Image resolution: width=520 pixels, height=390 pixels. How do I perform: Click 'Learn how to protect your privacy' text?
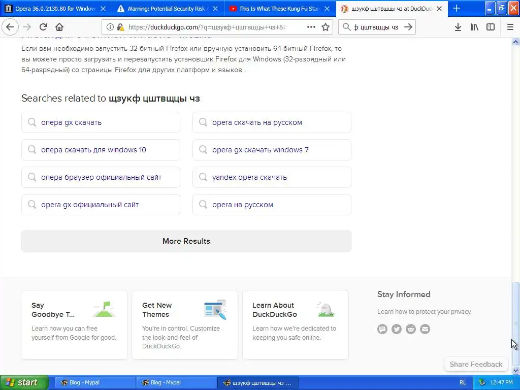click(x=425, y=312)
